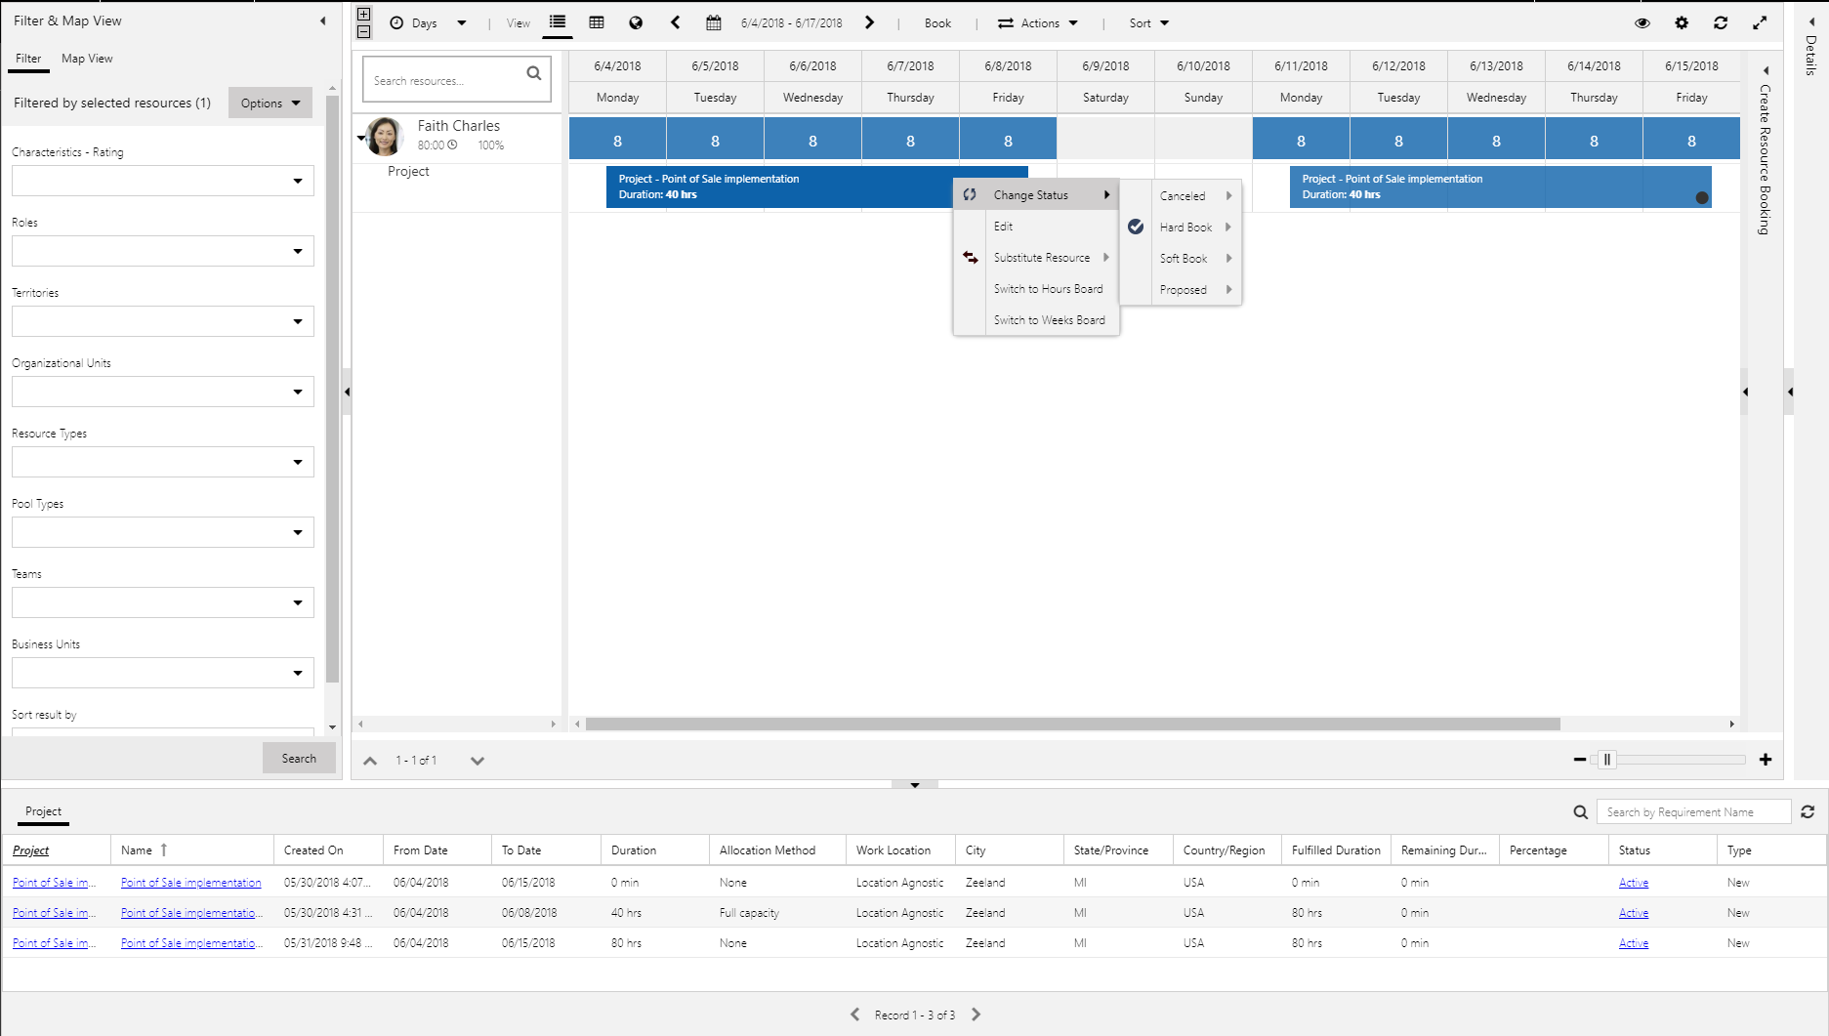Expand all resource rows with plus icon
This screenshot has width=1829, height=1036.
pyautogui.click(x=363, y=15)
